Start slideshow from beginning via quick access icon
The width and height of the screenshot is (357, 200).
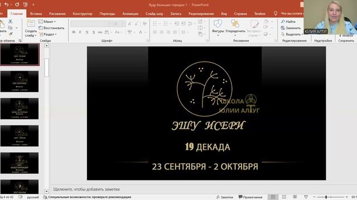click(26, 4)
